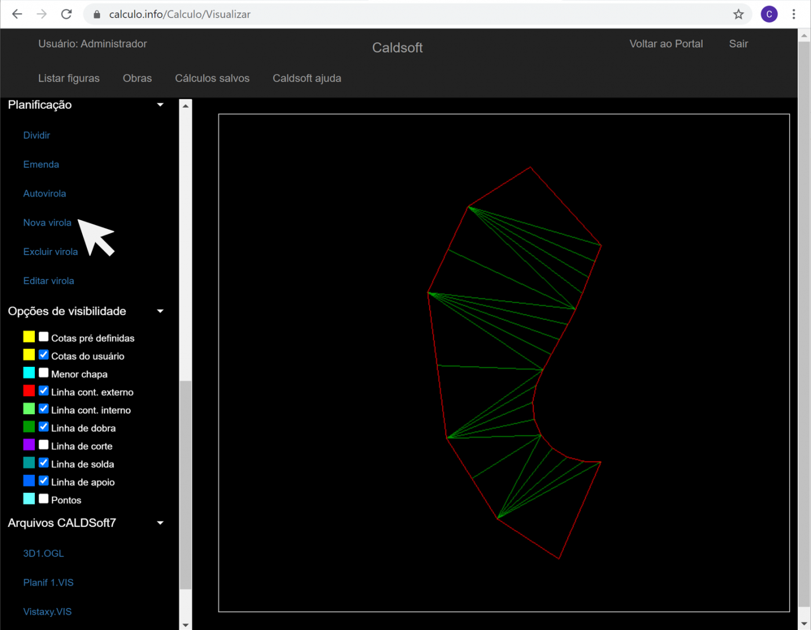The height and width of the screenshot is (630, 811).
Task: Uncheck Linha de dobra visibility
Action: [x=43, y=427]
